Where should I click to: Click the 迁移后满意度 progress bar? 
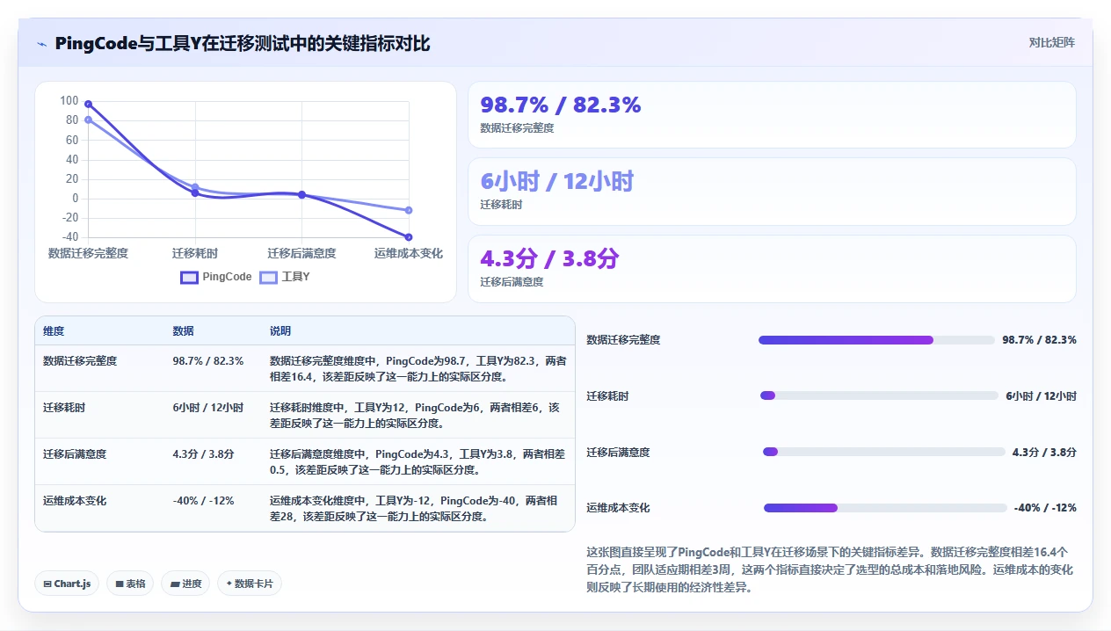(x=884, y=452)
